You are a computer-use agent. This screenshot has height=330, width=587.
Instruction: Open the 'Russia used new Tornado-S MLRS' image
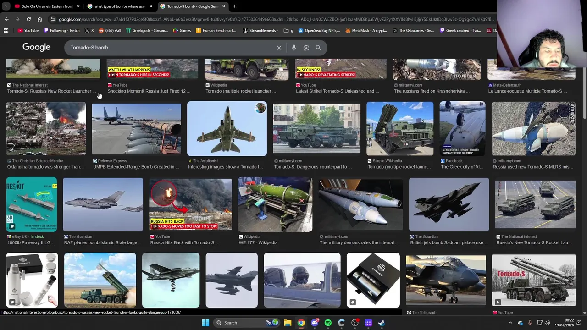(533, 129)
